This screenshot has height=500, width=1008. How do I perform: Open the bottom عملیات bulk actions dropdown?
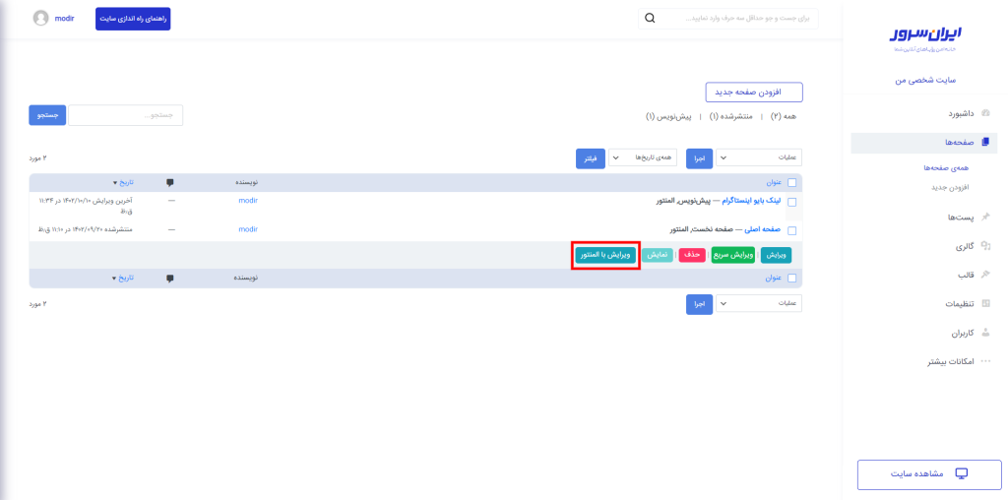(758, 304)
